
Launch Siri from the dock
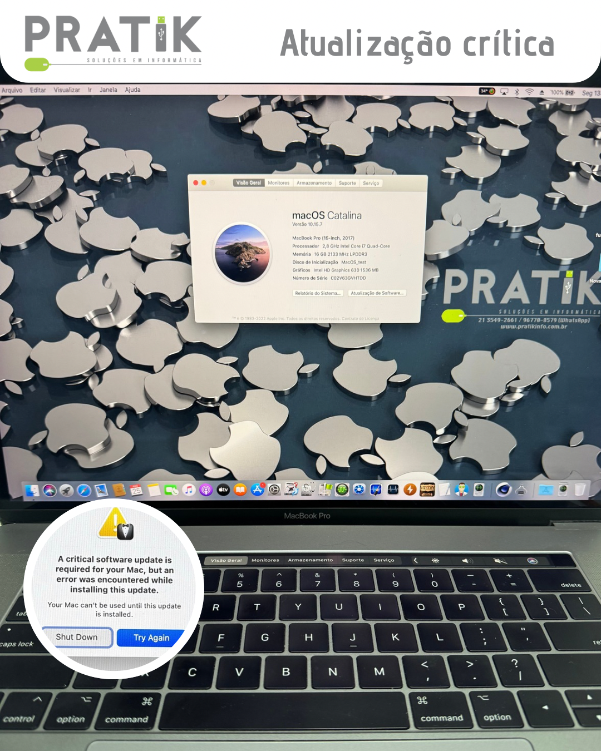pos(50,490)
